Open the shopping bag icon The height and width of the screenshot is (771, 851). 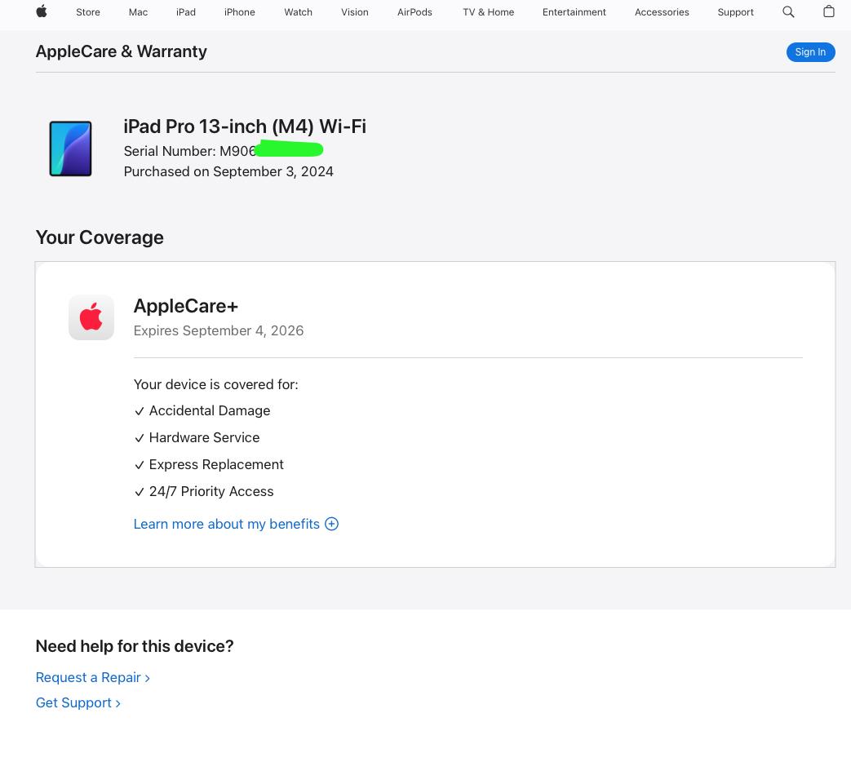828,11
